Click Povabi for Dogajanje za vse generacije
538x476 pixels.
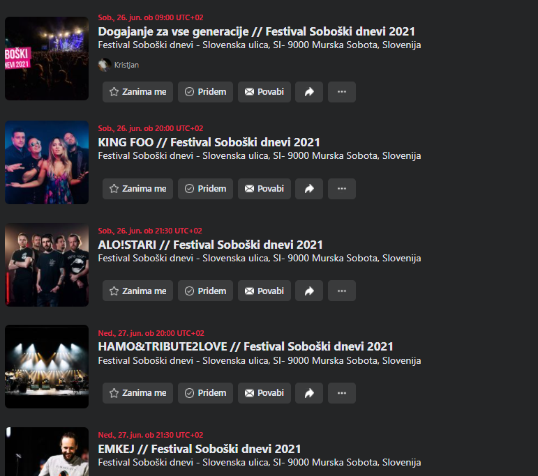click(264, 92)
